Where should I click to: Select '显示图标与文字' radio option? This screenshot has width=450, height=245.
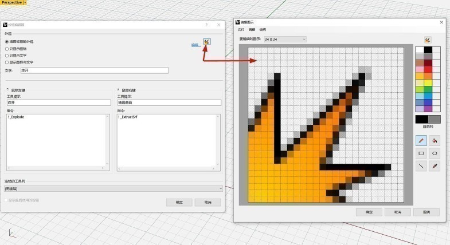7,62
